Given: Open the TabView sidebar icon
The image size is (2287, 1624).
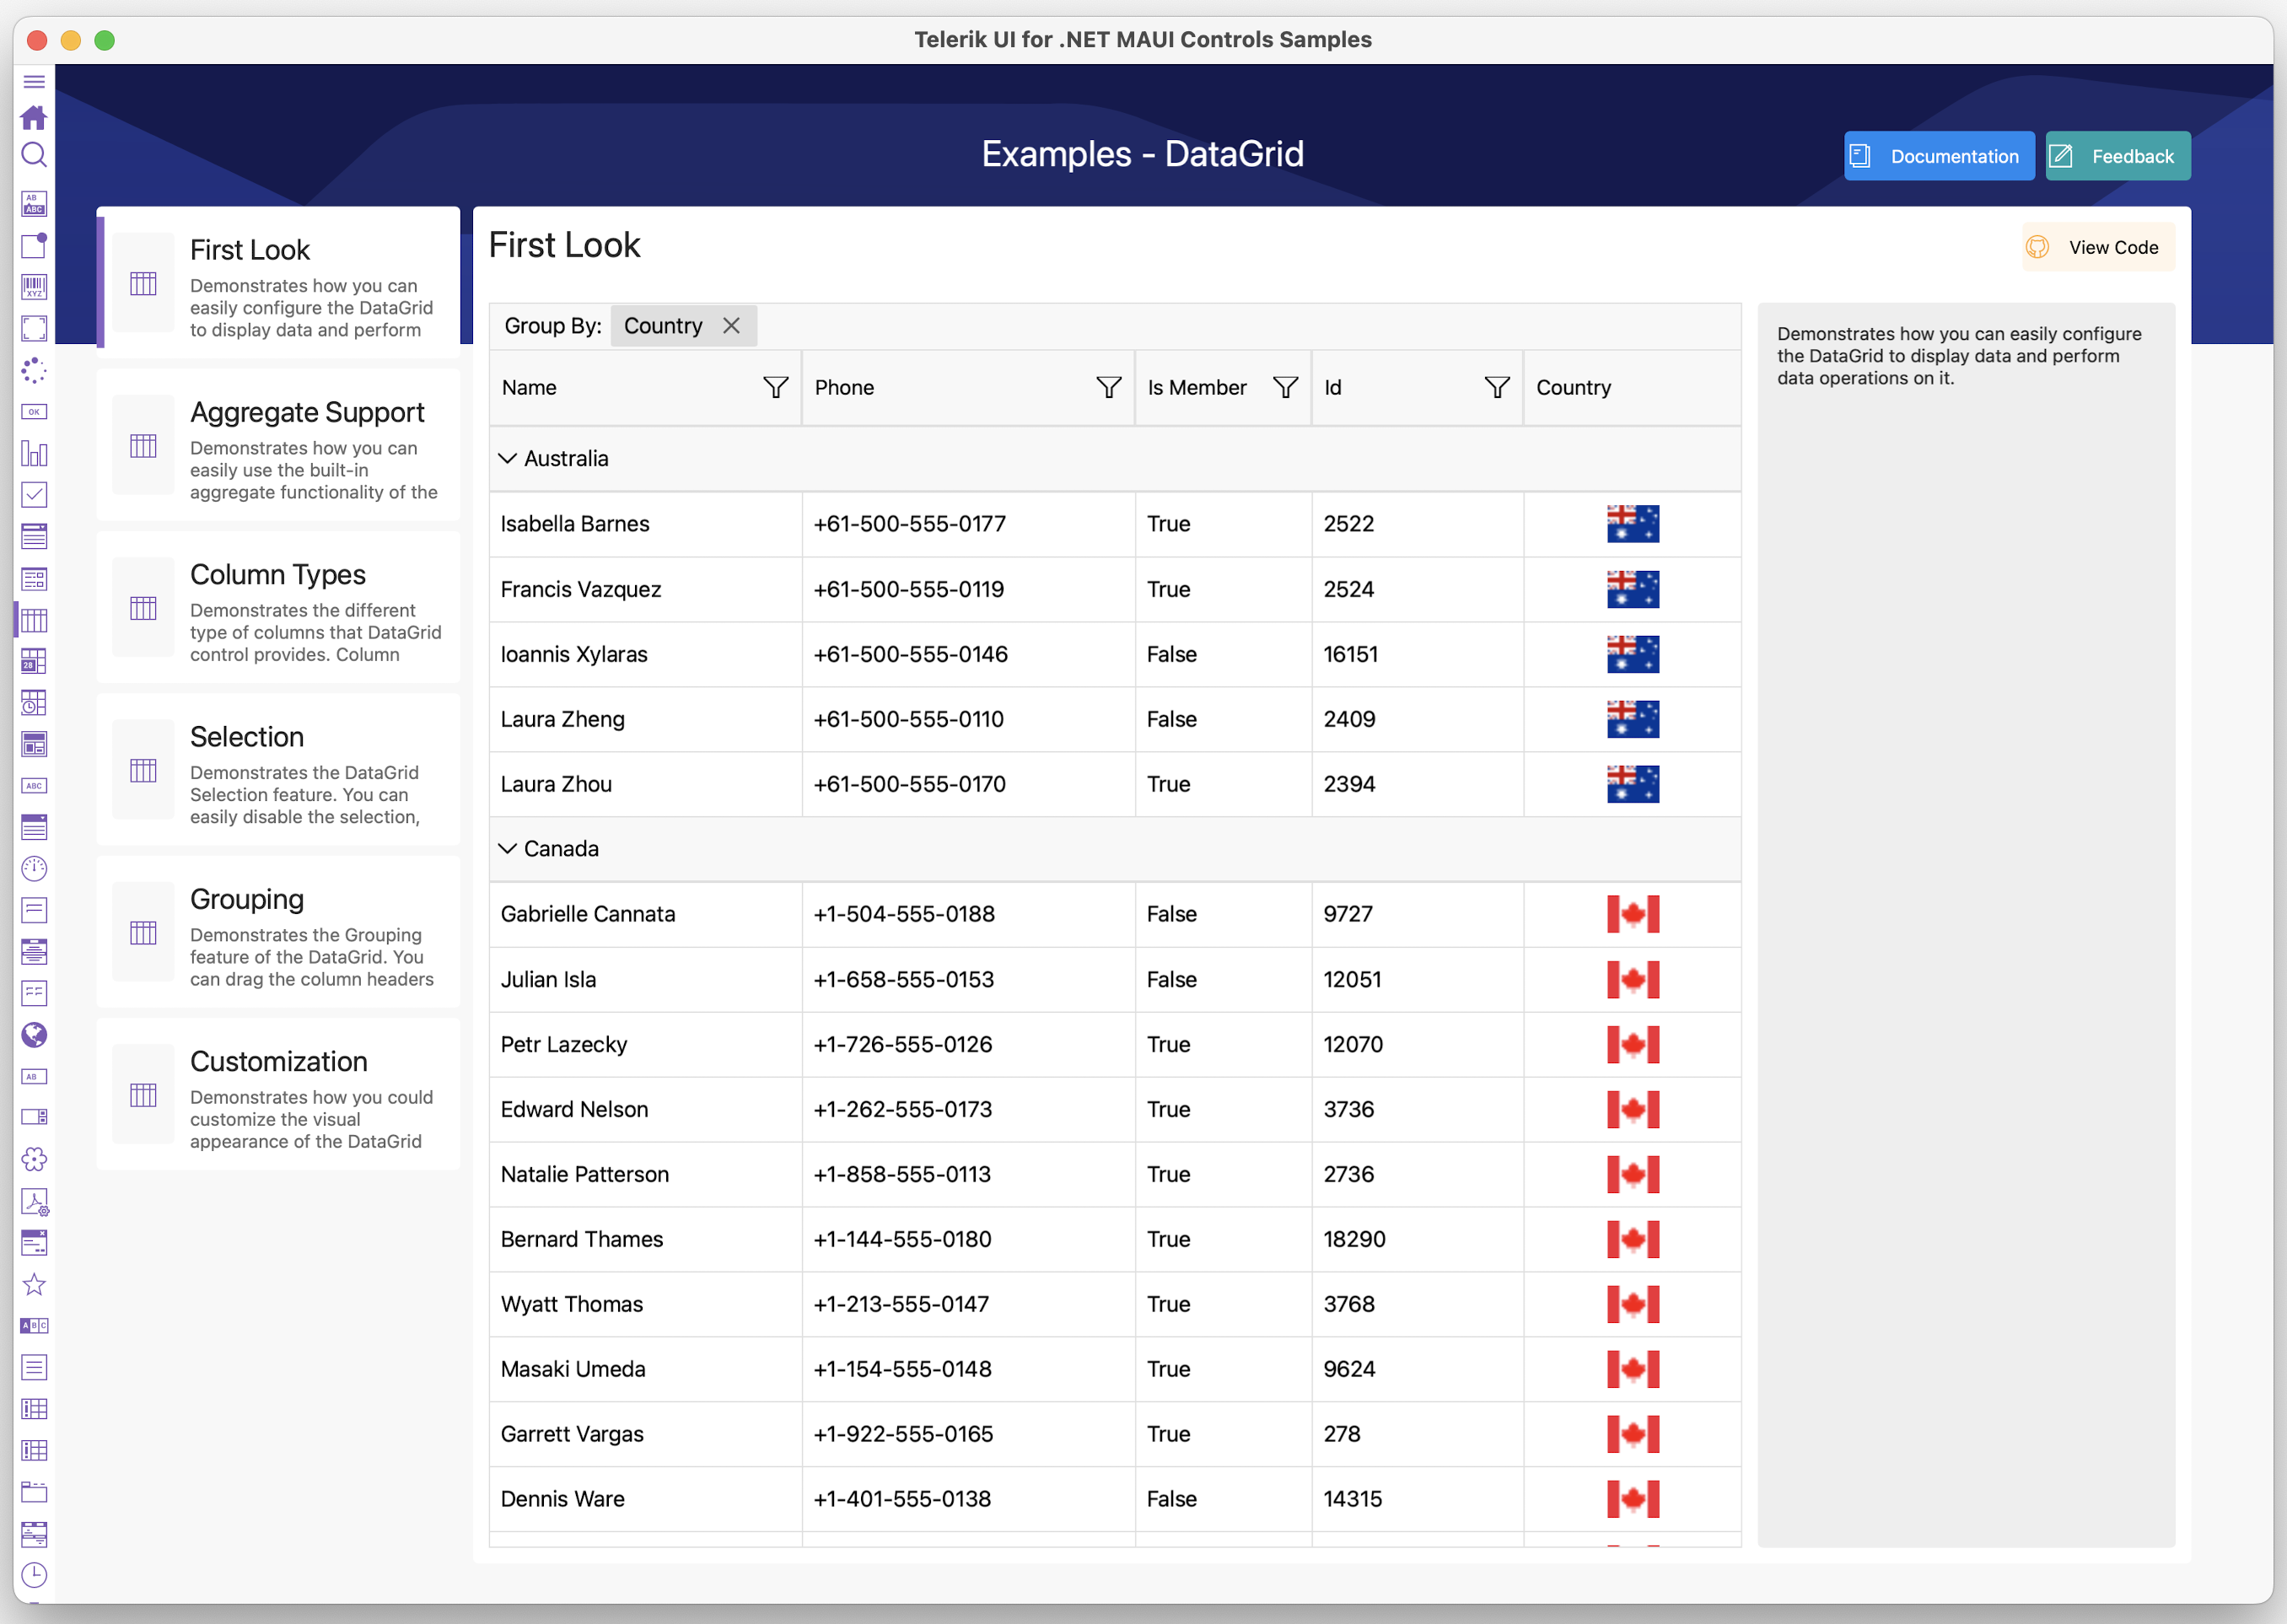Looking at the screenshot, I should coord(34,1492).
